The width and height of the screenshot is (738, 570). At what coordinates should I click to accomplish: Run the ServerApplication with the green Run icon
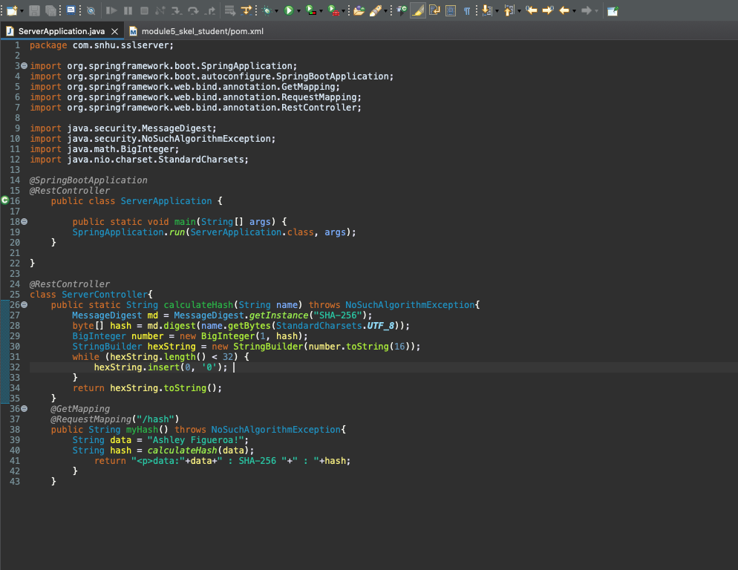(x=288, y=10)
